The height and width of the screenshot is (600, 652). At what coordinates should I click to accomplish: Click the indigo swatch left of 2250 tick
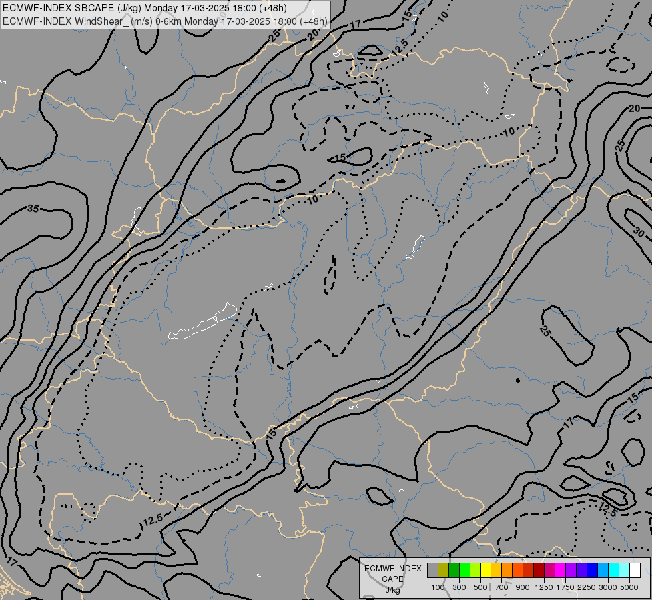[x=581, y=571]
